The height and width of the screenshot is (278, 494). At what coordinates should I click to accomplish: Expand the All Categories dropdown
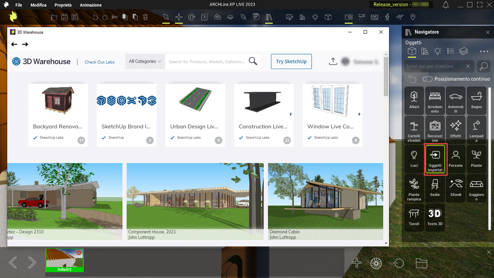(145, 61)
